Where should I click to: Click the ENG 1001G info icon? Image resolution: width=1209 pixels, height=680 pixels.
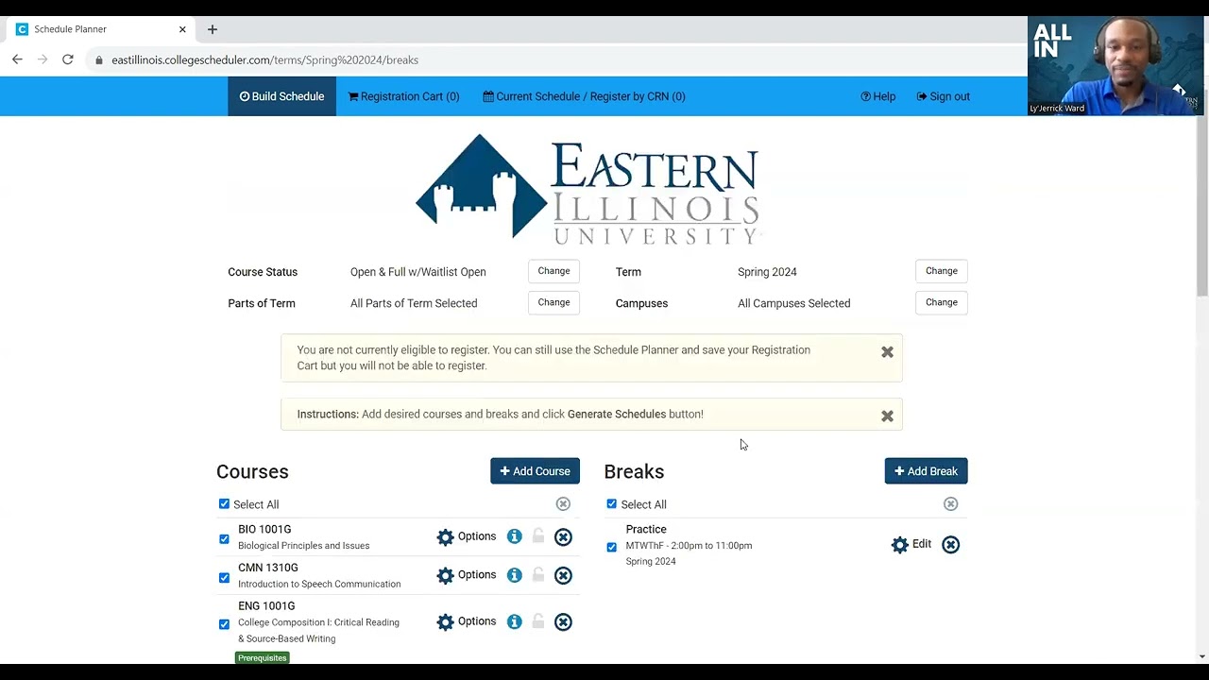click(514, 621)
